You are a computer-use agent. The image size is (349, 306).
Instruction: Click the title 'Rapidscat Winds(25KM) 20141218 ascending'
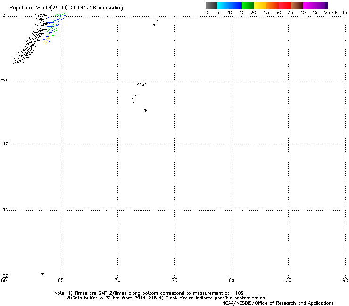pos(66,8)
